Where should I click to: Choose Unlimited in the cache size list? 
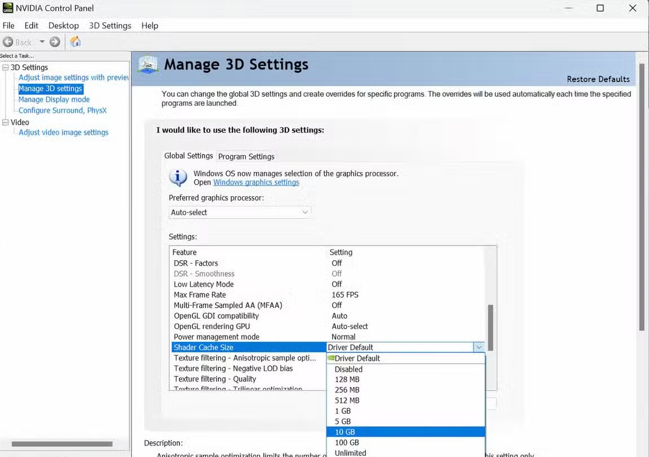pyautogui.click(x=350, y=453)
